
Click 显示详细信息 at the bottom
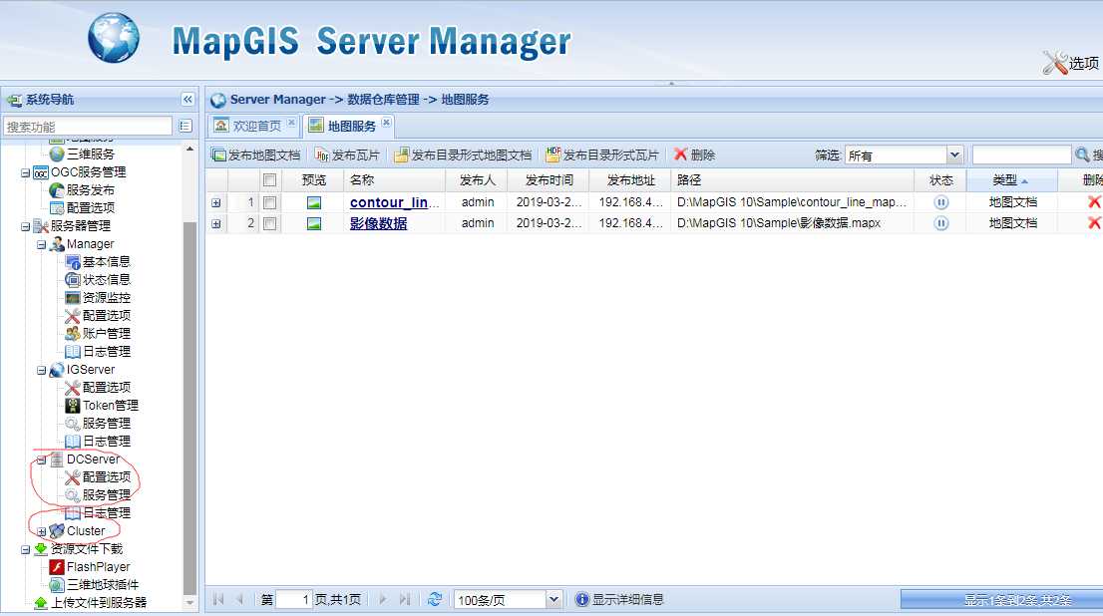point(619,600)
